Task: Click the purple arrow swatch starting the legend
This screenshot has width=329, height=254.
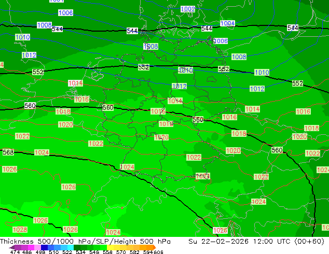Action: click(x=12, y=247)
